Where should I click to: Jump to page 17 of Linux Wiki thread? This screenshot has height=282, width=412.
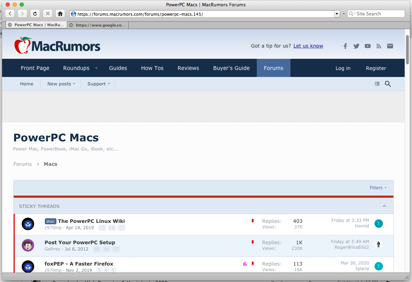tap(121, 228)
